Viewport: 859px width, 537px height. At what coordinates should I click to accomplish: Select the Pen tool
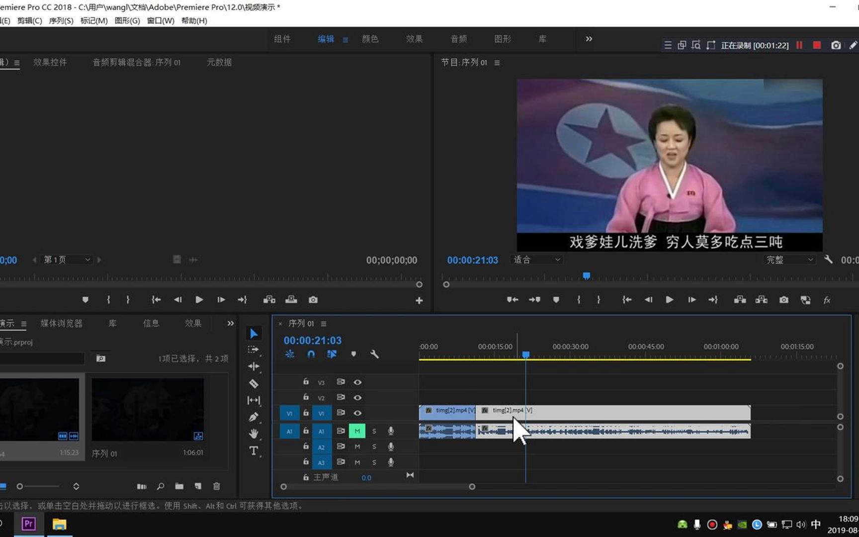[254, 417]
